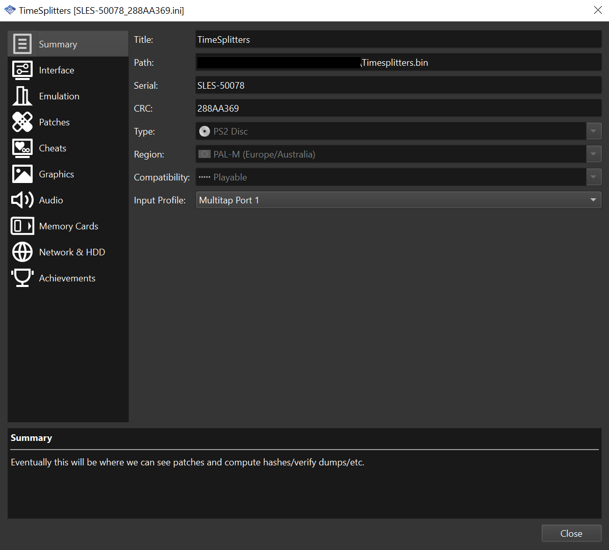Expand the Type dropdown showing PS2 Disc
The height and width of the screenshot is (550, 609).
pos(593,131)
